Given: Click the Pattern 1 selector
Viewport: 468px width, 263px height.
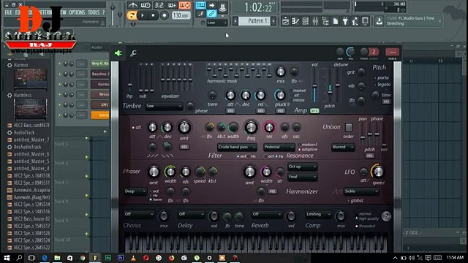Looking at the screenshot, I should pos(254,21).
